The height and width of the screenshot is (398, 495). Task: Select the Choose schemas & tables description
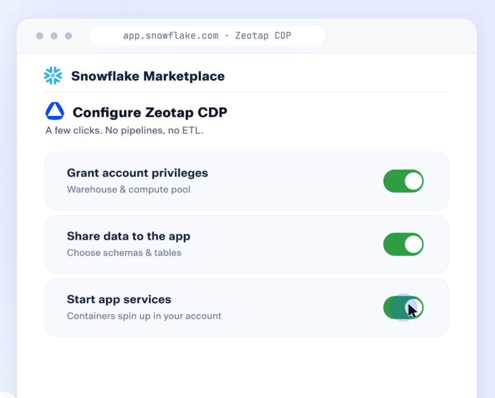tap(124, 252)
